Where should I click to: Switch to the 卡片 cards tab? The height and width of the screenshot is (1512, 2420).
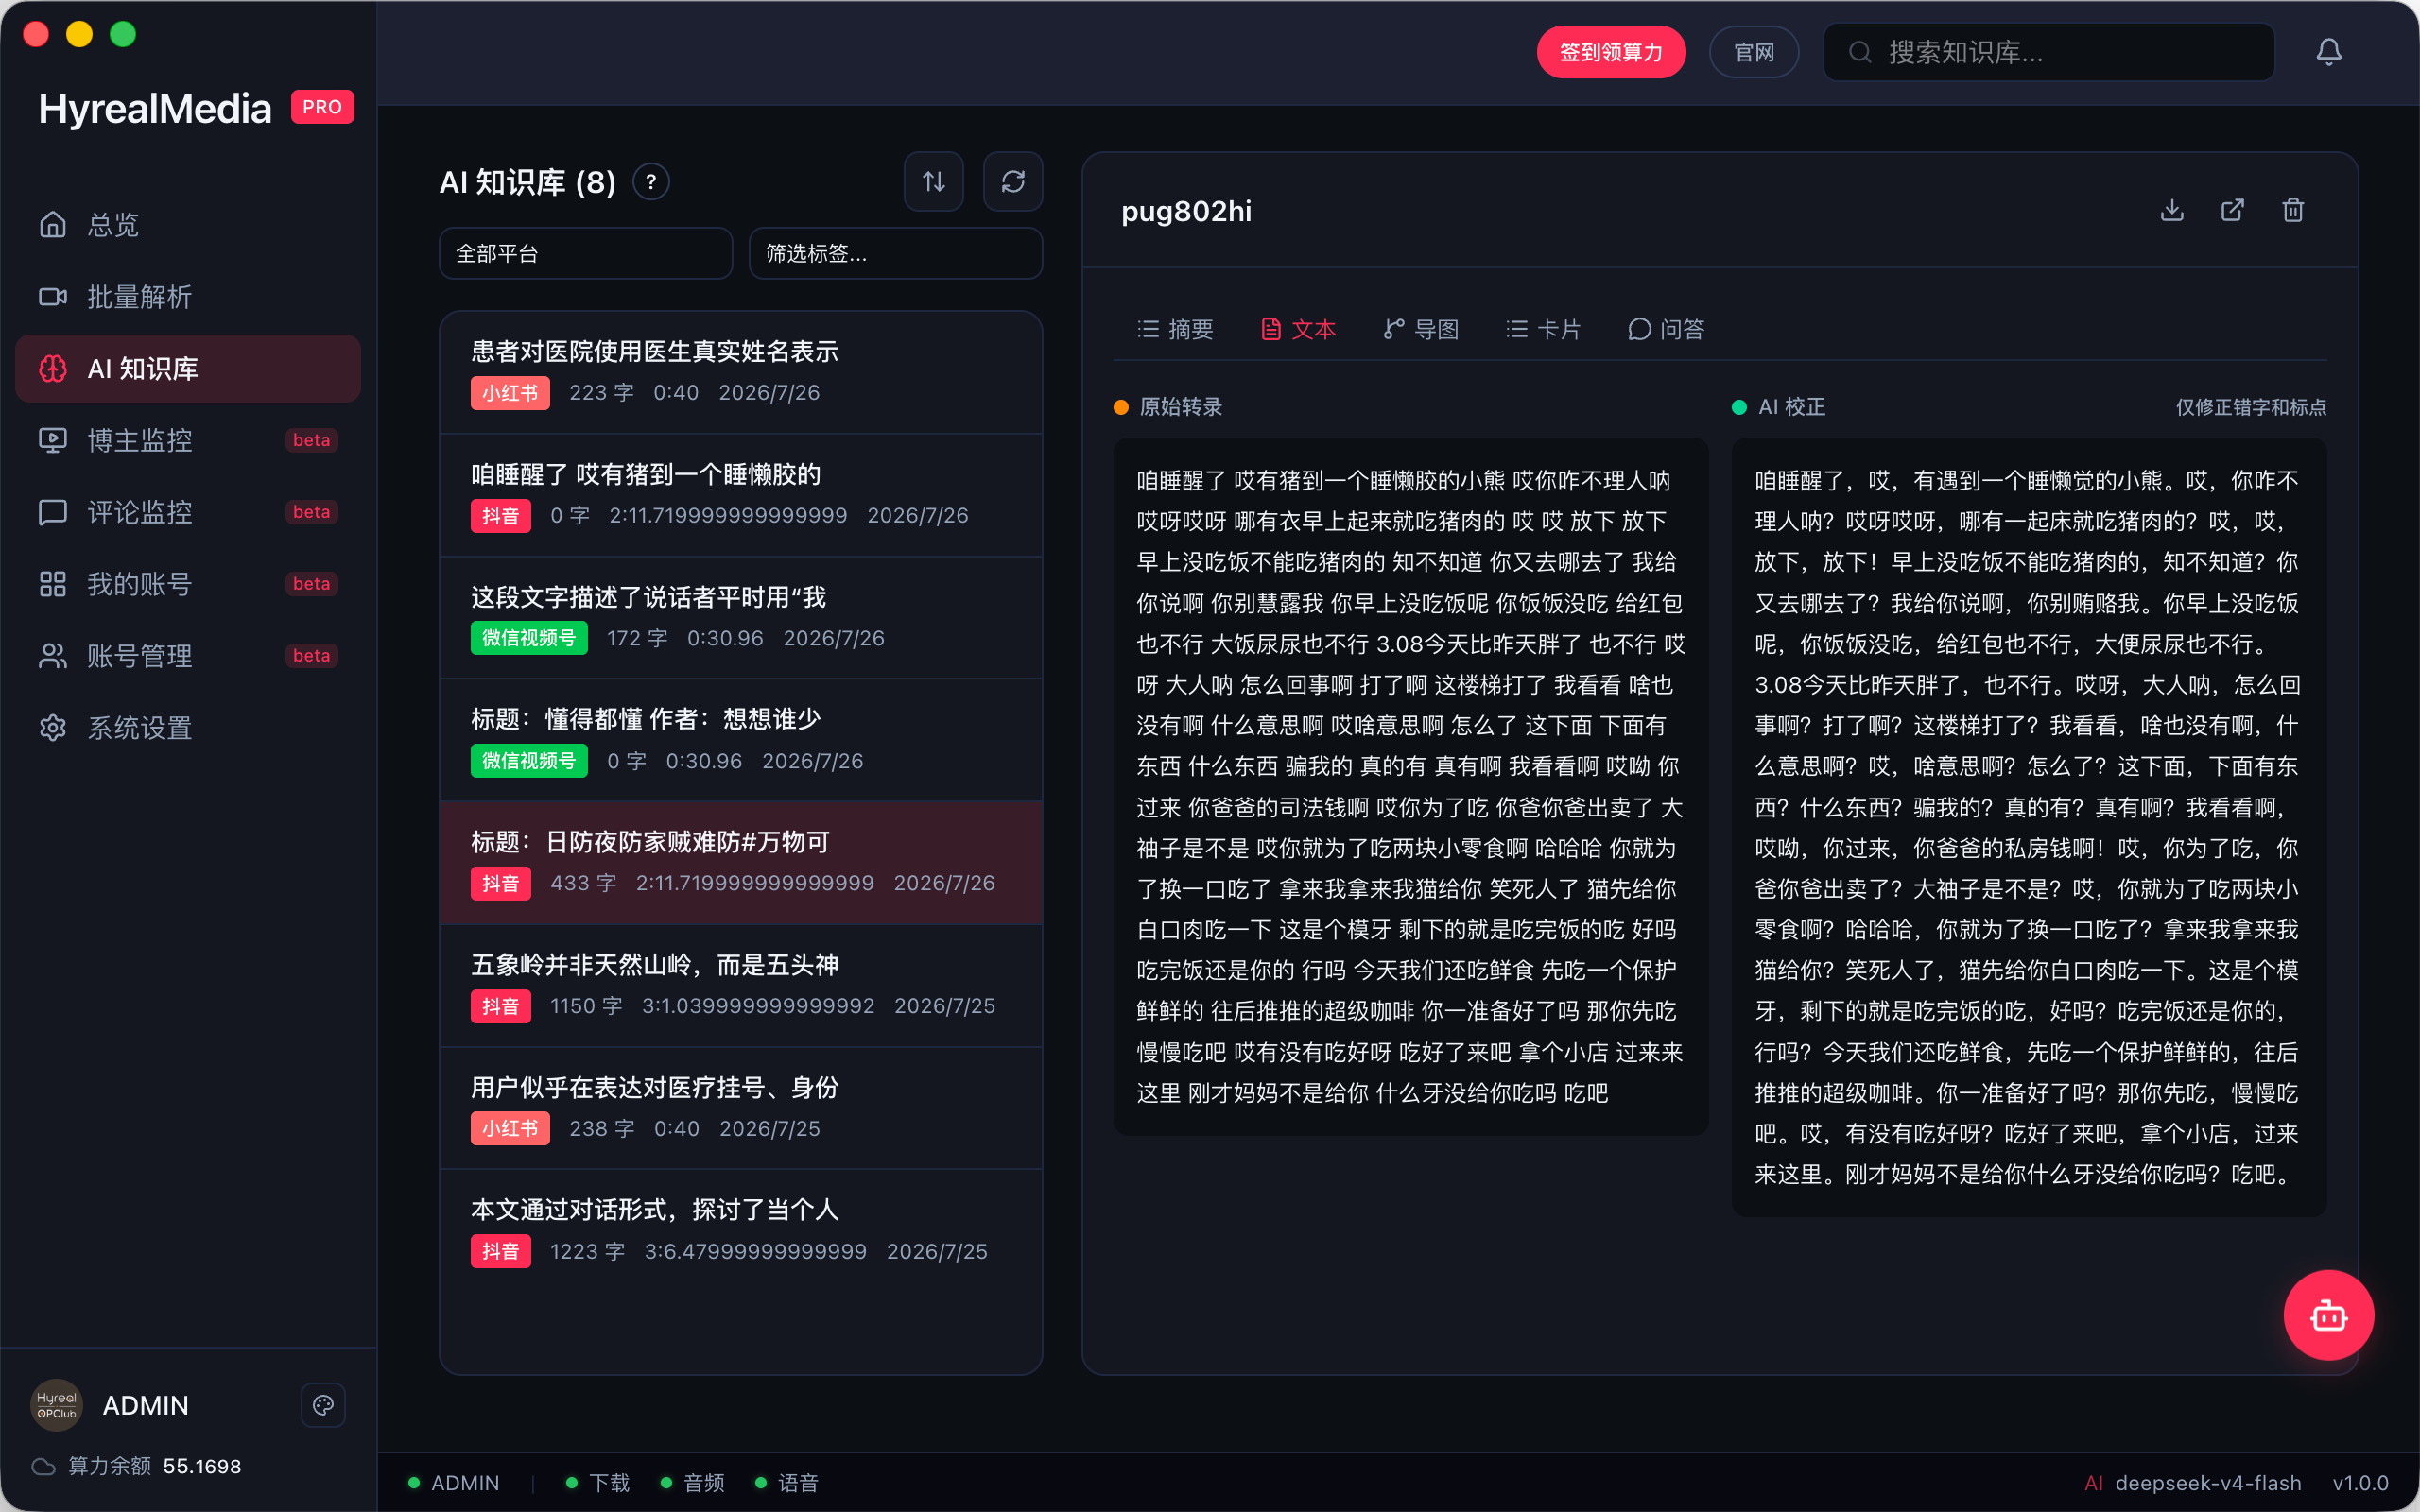pyautogui.click(x=1543, y=330)
